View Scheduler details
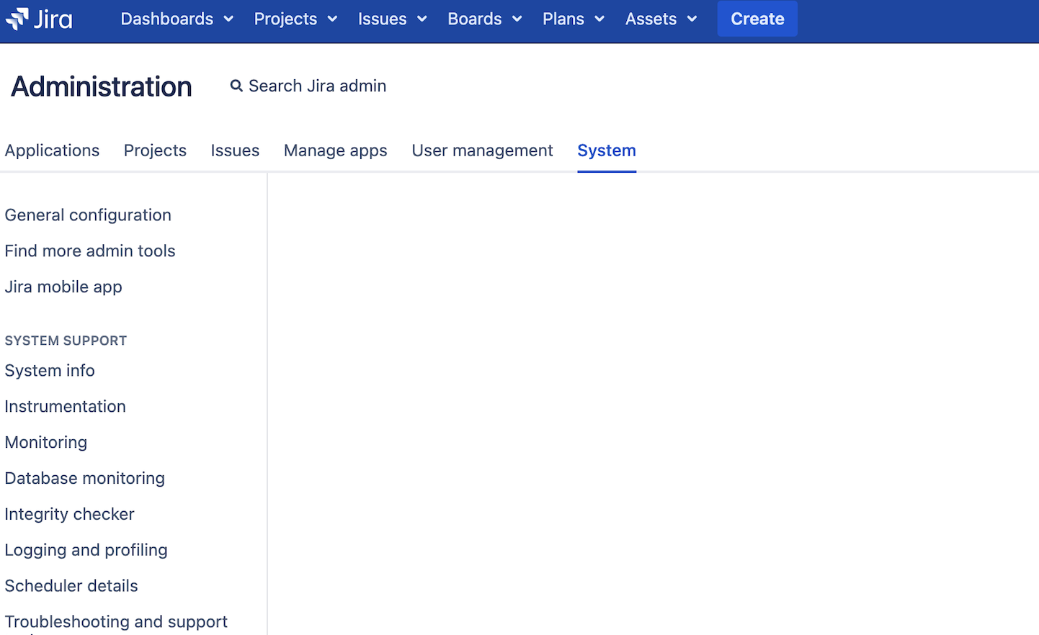 click(71, 586)
